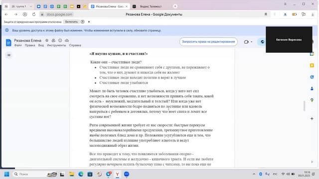Click the lock icon in address bar
Screen dimensions: 319x179
pyautogui.click(x=42, y=14)
